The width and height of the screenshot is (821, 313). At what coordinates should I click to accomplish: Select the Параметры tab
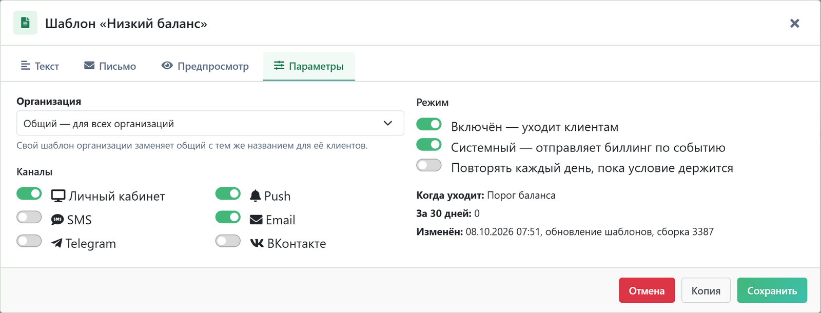309,66
